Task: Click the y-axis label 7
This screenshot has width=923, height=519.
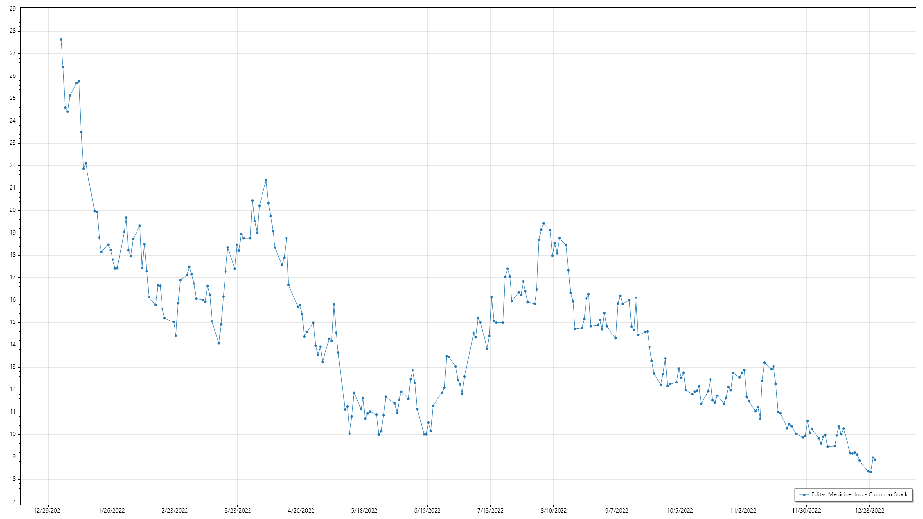Action: [14, 501]
